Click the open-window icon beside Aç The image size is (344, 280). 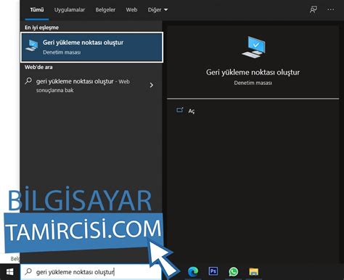[180, 110]
